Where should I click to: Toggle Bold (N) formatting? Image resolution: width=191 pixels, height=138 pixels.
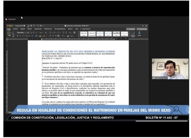click(x=18, y=36)
